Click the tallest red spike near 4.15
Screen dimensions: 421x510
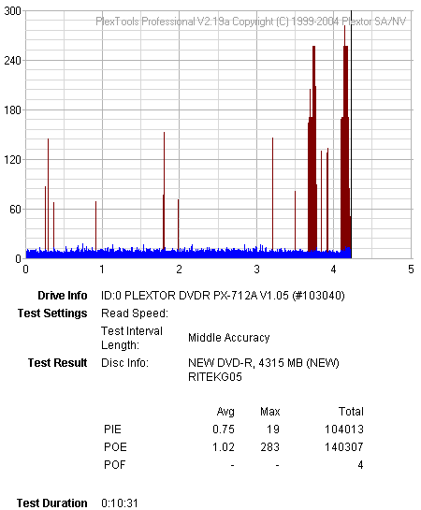tap(344, 137)
